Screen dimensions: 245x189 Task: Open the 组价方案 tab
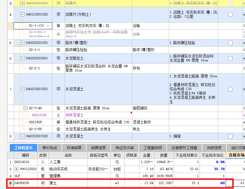[x=236, y=148]
